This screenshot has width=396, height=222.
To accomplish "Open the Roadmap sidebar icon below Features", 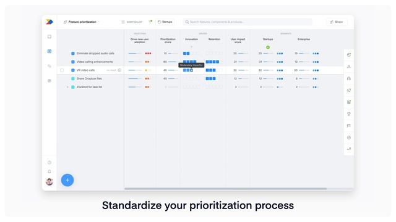I will [x=49, y=66].
